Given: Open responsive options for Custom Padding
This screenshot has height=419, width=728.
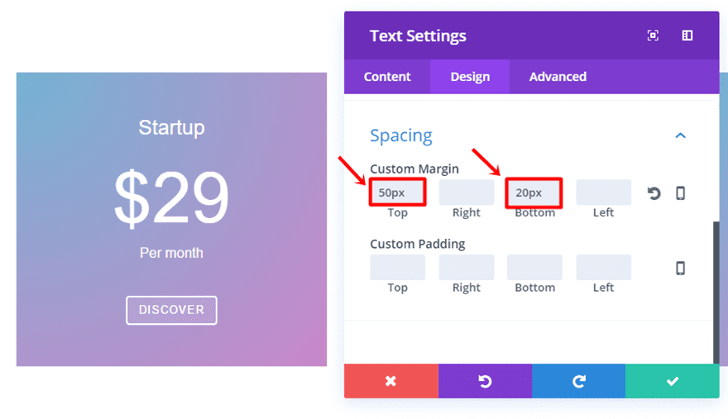Looking at the screenshot, I should click(680, 268).
